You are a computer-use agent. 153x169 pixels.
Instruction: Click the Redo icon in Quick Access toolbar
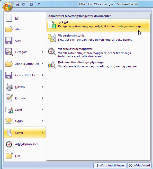point(31,4)
